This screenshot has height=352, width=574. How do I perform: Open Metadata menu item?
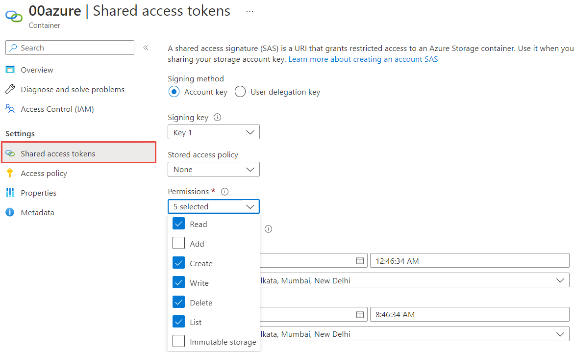pyautogui.click(x=37, y=212)
